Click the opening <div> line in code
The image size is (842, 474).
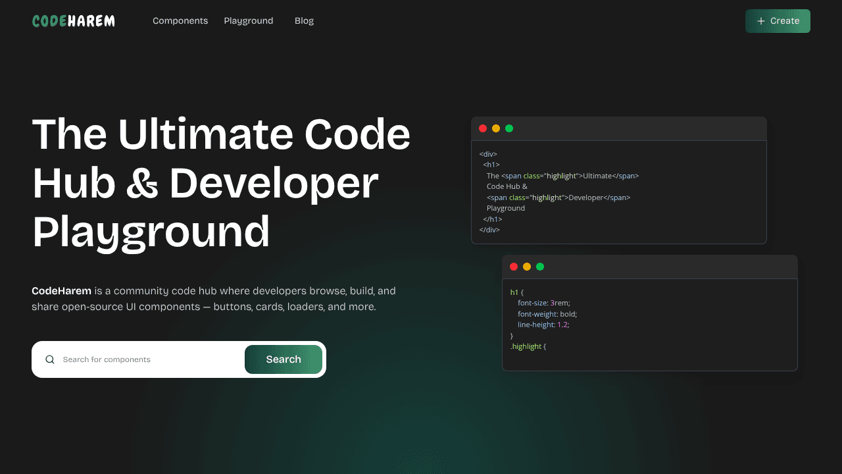(x=488, y=154)
